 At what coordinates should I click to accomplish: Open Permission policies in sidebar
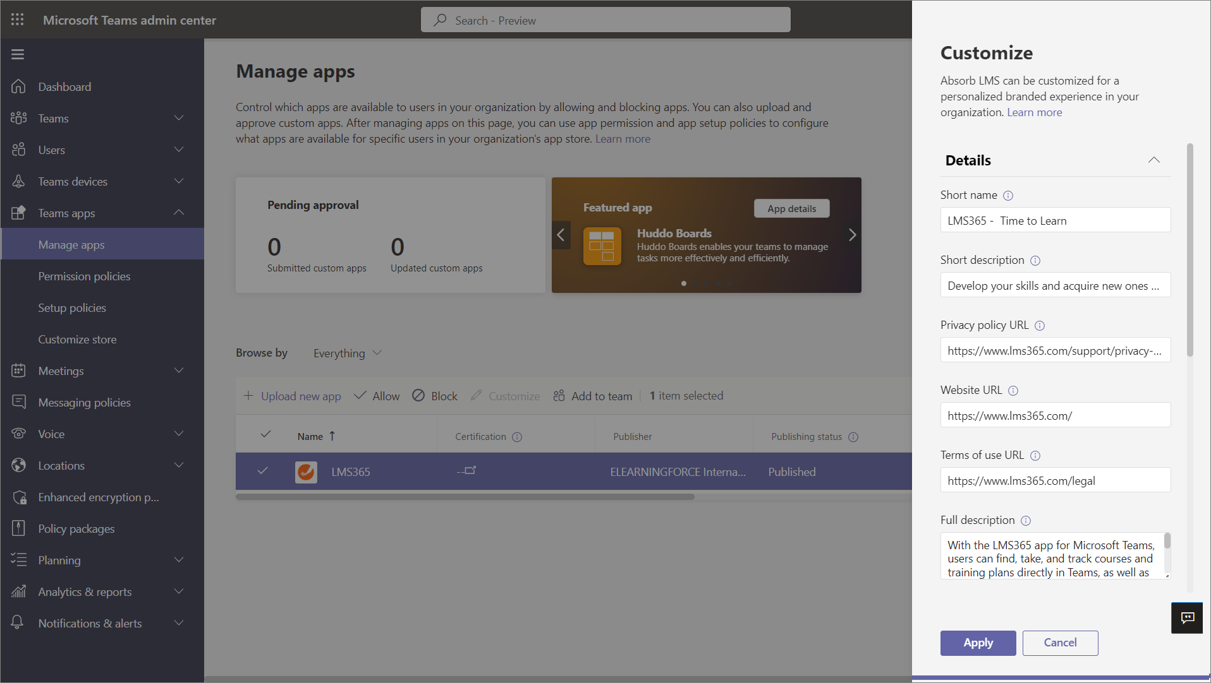[x=102, y=276]
